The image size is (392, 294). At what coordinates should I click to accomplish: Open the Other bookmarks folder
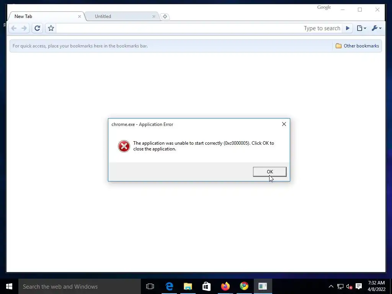(357, 46)
